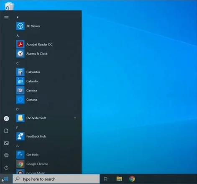The image size is (197, 184).
Task: Click the Type here to search box
Action: click(56, 179)
